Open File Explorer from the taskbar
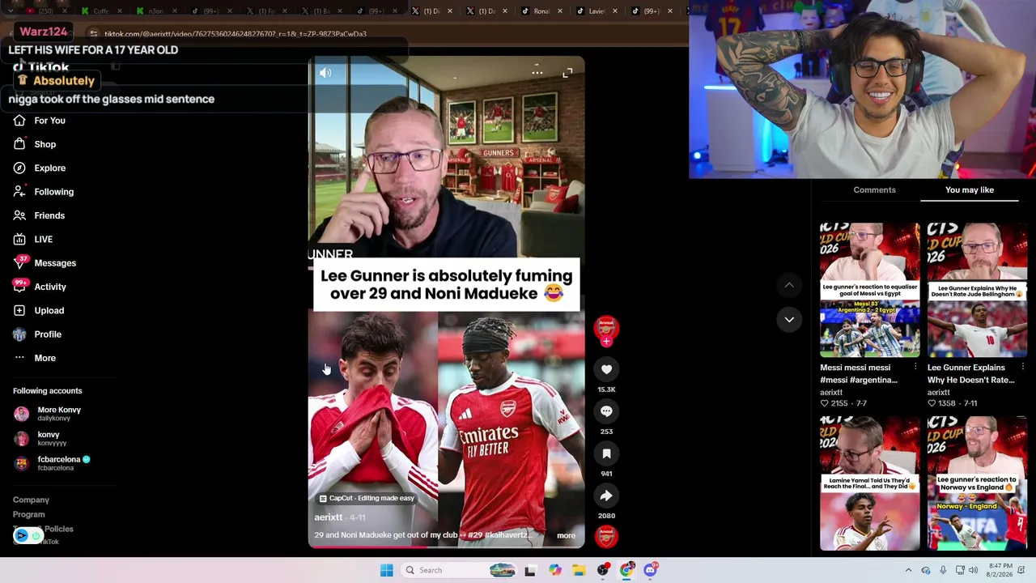1036x583 pixels. [x=579, y=570]
